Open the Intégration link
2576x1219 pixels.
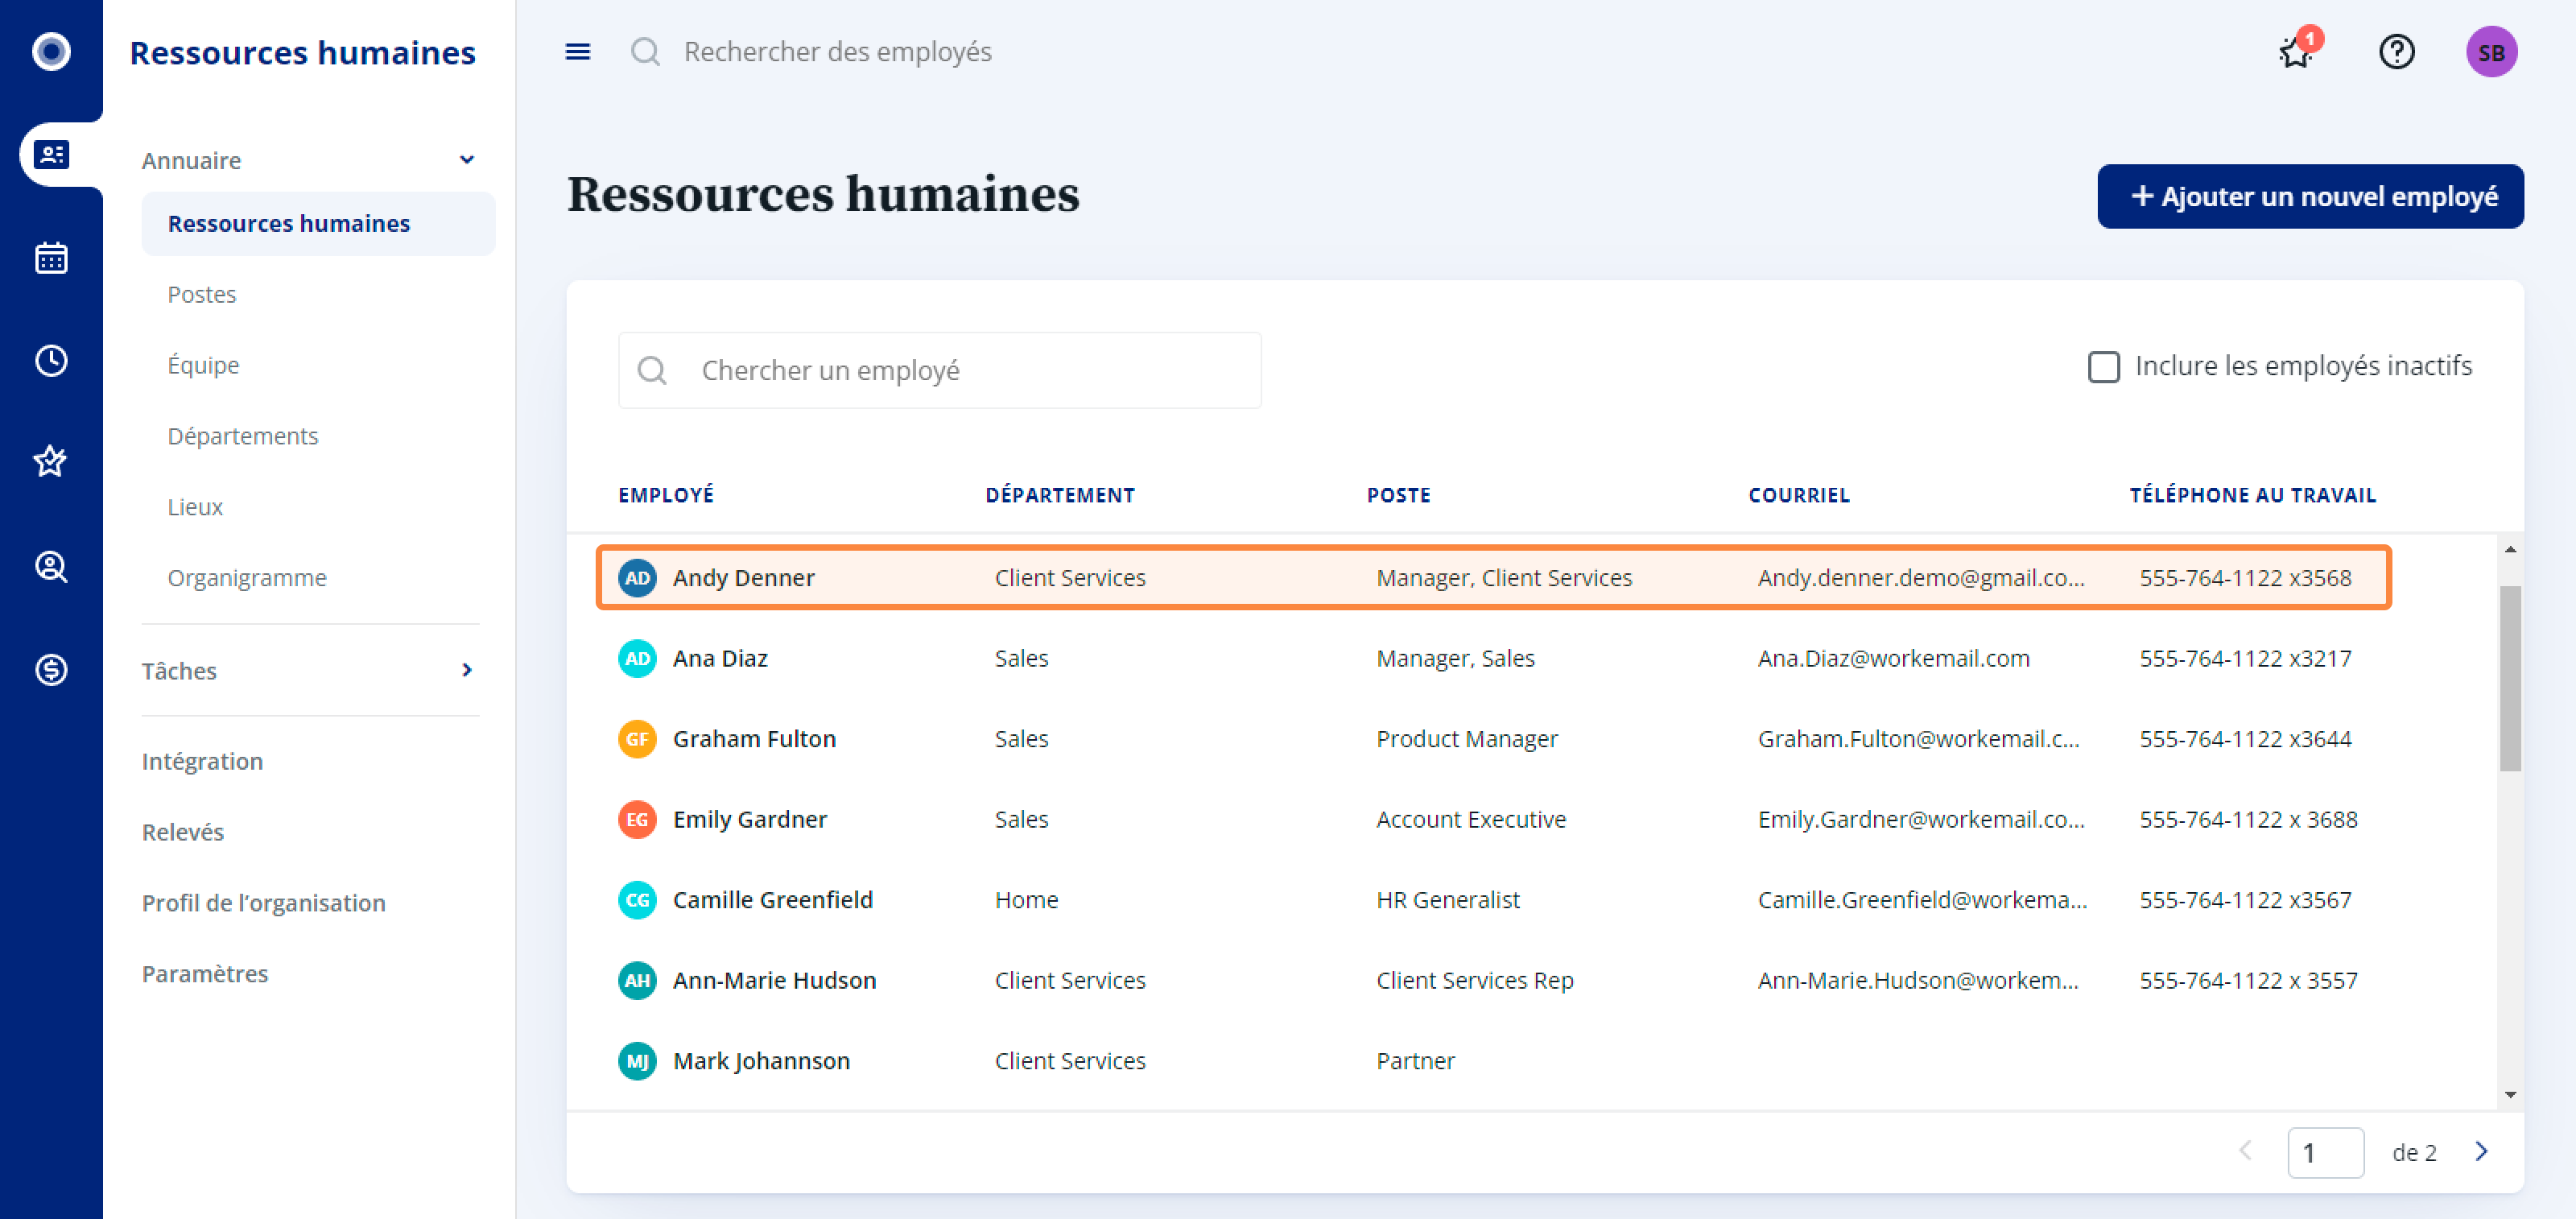[x=202, y=762]
